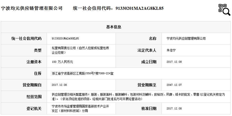Image resolution: width=232 pixels, height=116 pixels.
Task: Click the 核准日期 field label
Action: point(149,108)
